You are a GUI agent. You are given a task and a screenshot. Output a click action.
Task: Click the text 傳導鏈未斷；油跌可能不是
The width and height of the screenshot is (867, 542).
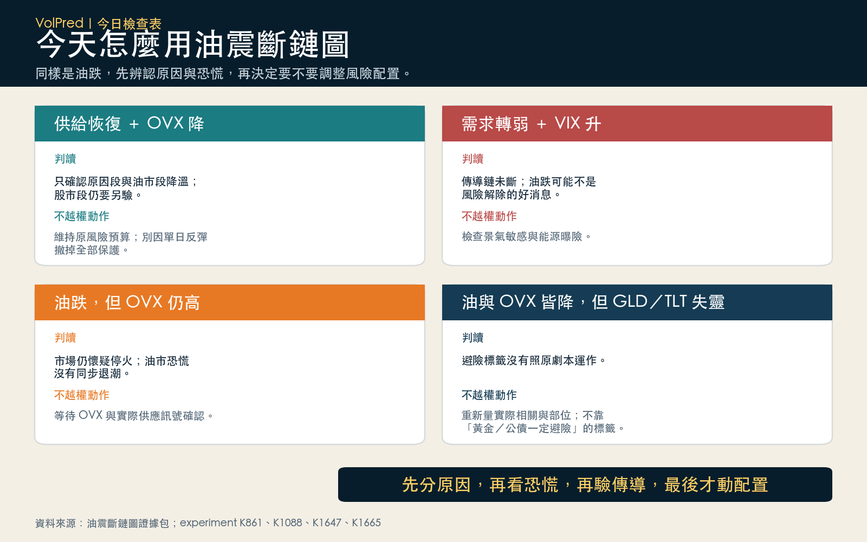529,182
